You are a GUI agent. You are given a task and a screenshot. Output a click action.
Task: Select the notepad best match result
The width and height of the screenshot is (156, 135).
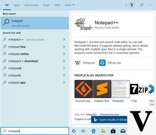coord(35,23)
